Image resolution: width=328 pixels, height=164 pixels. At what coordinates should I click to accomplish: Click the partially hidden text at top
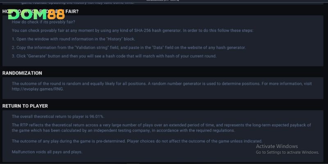[x=77, y=3]
